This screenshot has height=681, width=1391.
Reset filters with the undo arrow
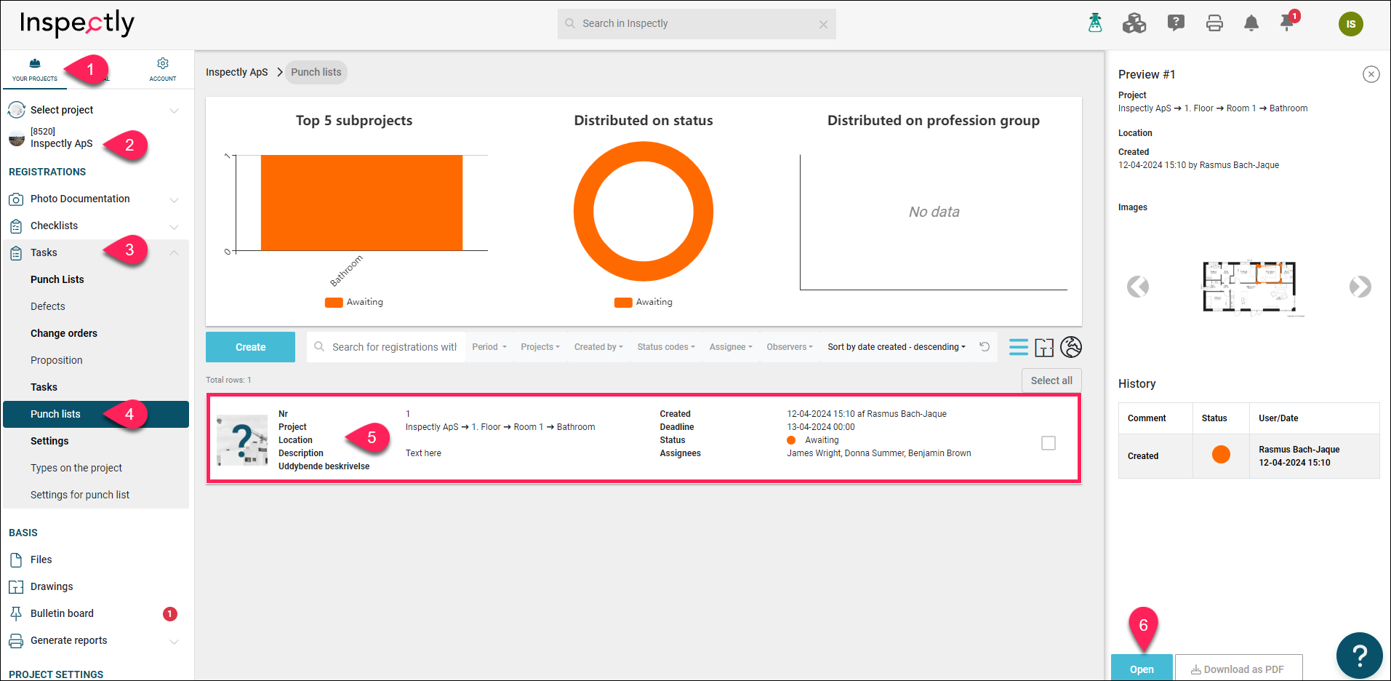pos(985,346)
